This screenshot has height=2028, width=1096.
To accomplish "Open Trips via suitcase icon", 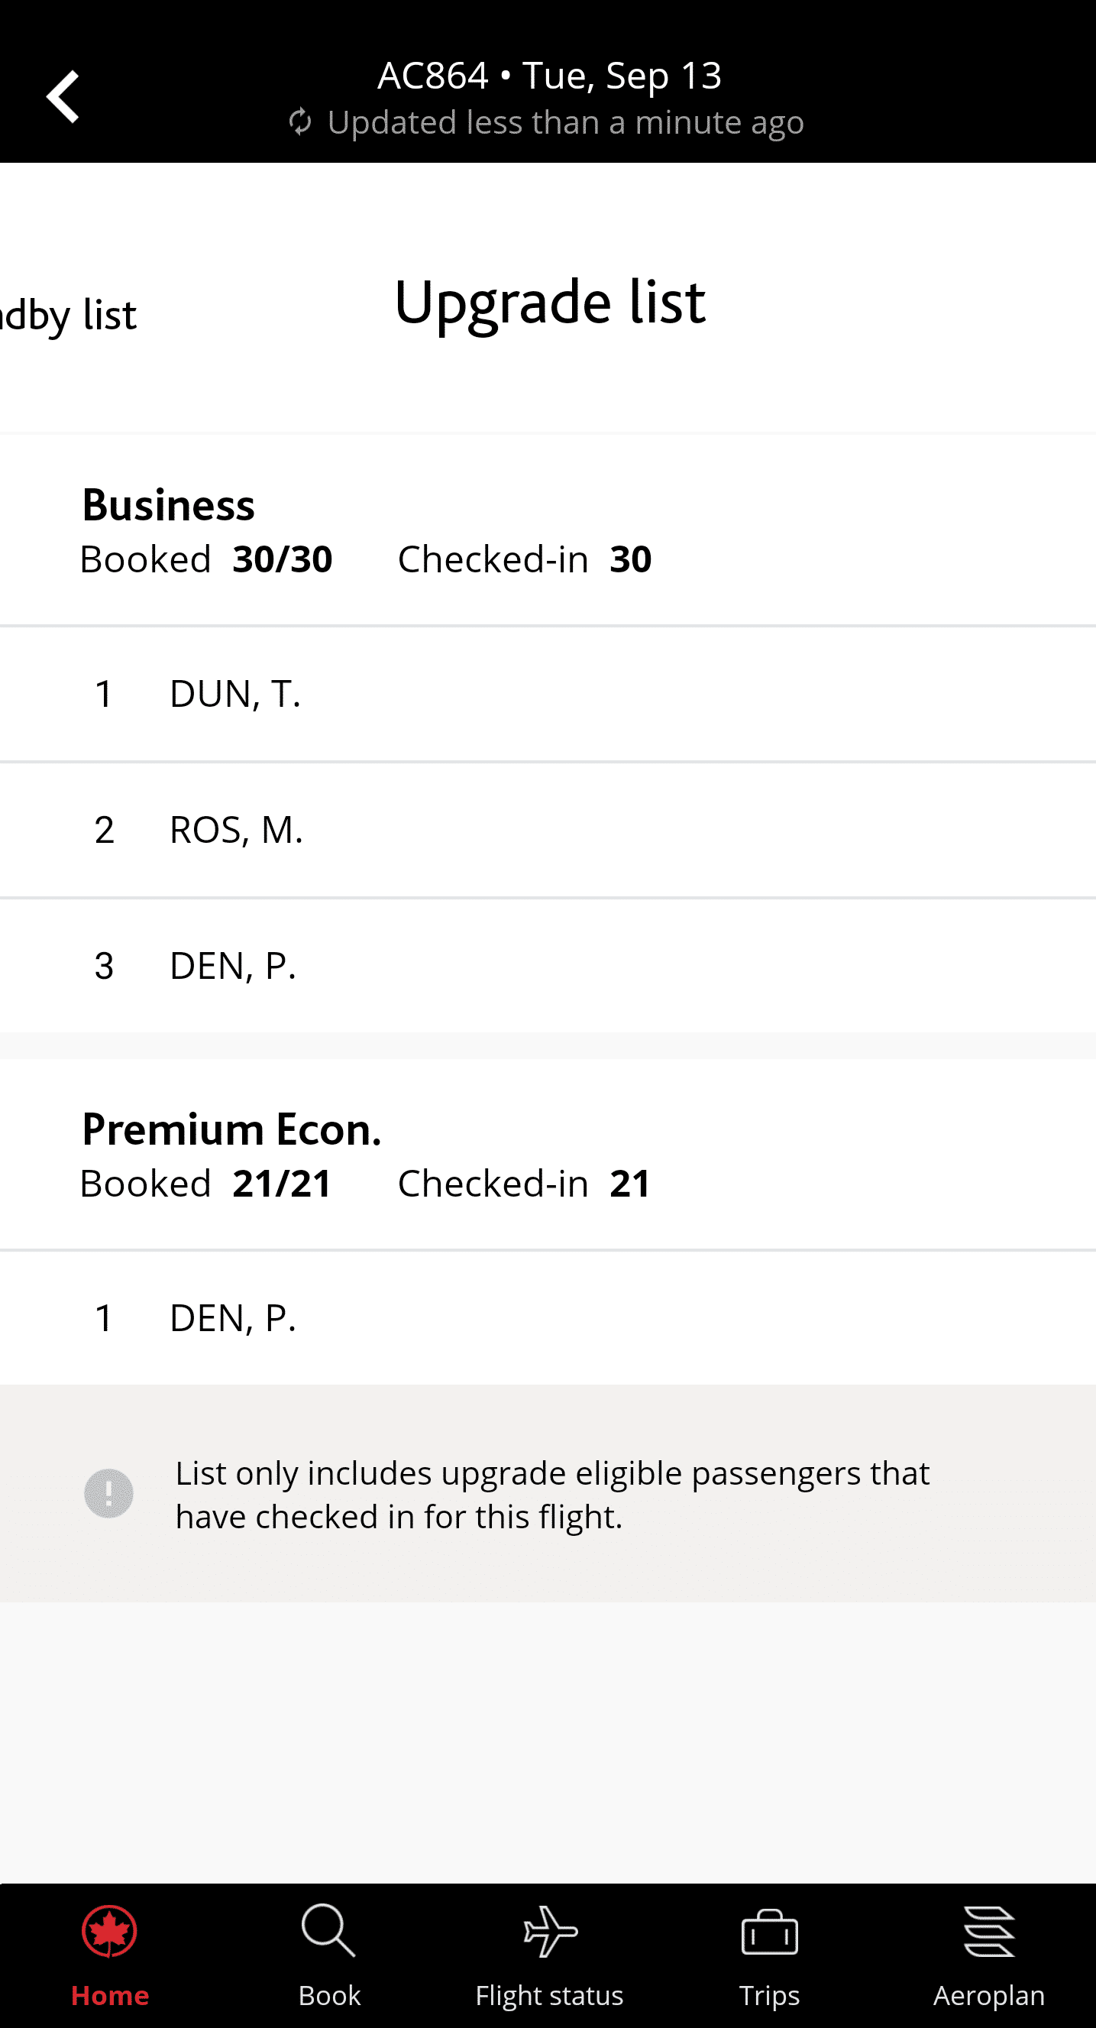I will [768, 1932].
